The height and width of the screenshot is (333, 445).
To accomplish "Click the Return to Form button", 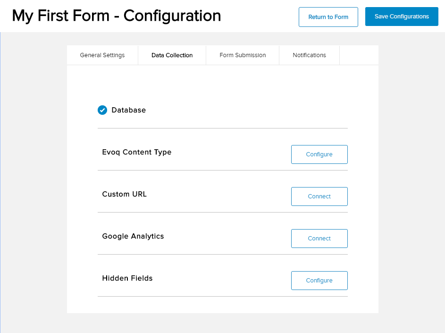I will (328, 17).
